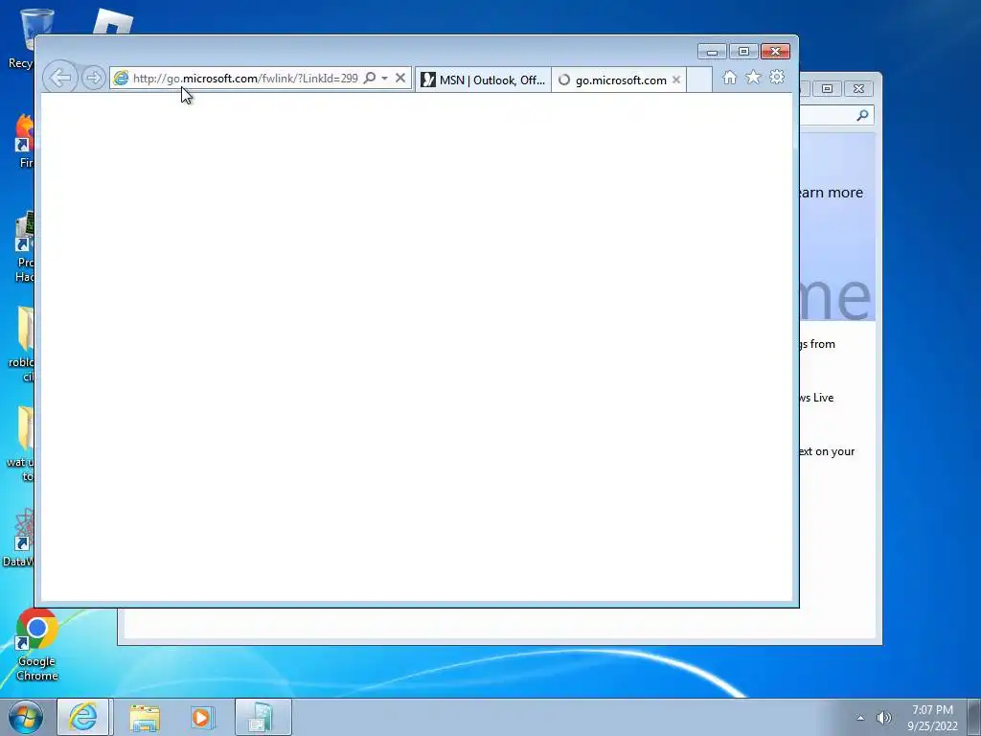Click the Internet Explorer taskbar icon
The height and width of the screenshot is (736, 981).
83,717
